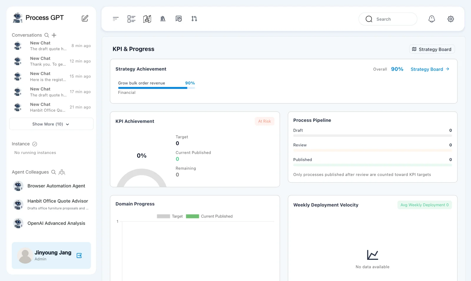Open the New Chat from 21 min ago
471x281 pixels.
[51, 107]
